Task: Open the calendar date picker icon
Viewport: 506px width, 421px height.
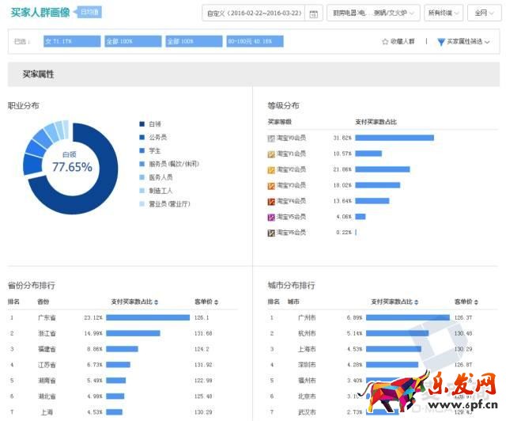Action: point(314,13)
